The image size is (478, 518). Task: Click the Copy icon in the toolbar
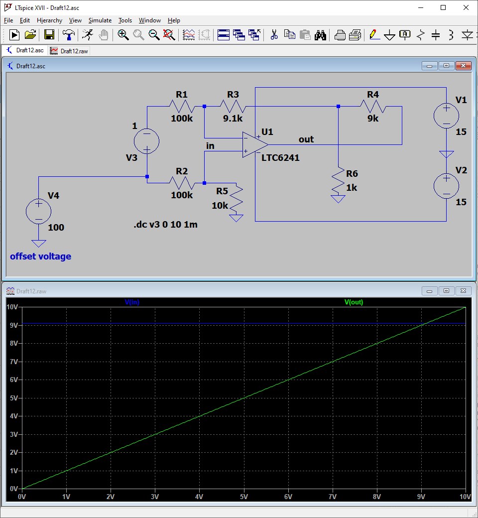(x=290, y=35)
